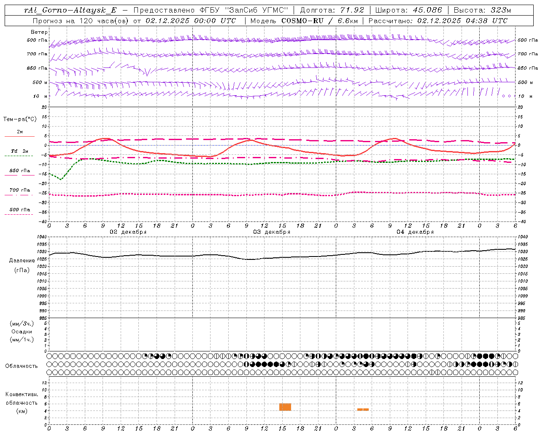Screen dimensions: 540x432
Task: Click the station title rAl_Gorno-Altaysk_E
Action: [x=70, y=11]
